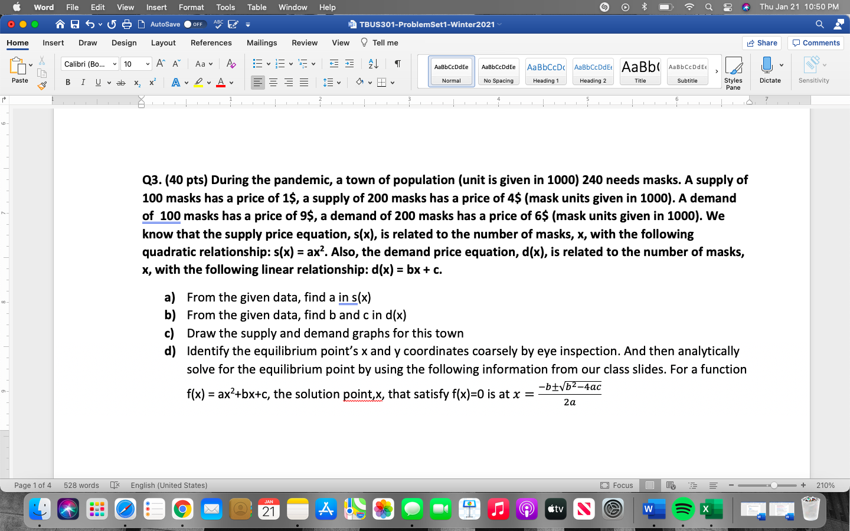This screenshot has height=531, width=850.
Task: Click the Grow Font icon
Action: [x=161, y=64]
